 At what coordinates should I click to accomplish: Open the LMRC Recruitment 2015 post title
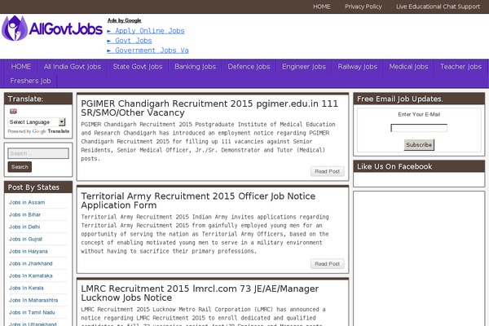(x=200, y=293)
